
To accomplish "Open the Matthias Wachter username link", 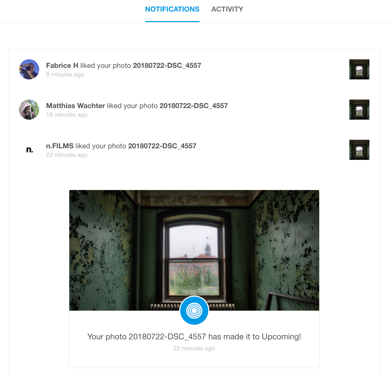I will [76, 106].
